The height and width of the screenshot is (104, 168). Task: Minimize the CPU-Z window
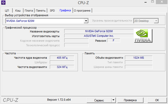pyautogui.click(x=146, y=2)
